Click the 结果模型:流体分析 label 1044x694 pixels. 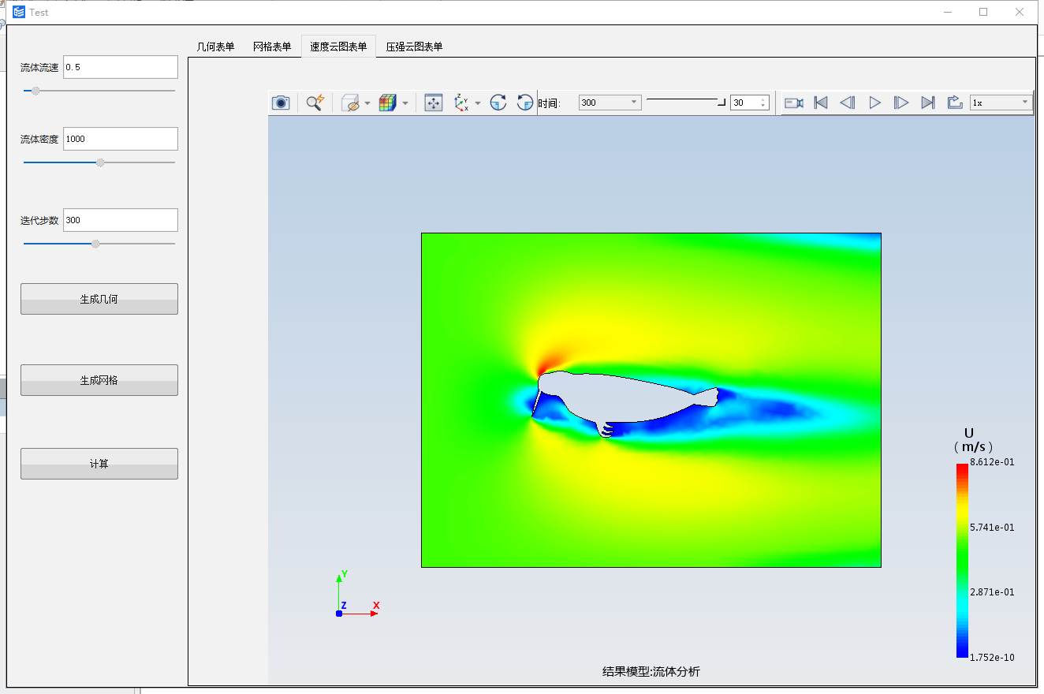tap(651, 672)
